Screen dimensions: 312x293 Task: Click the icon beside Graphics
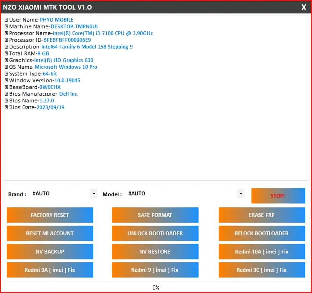click(x=6, y=60)
